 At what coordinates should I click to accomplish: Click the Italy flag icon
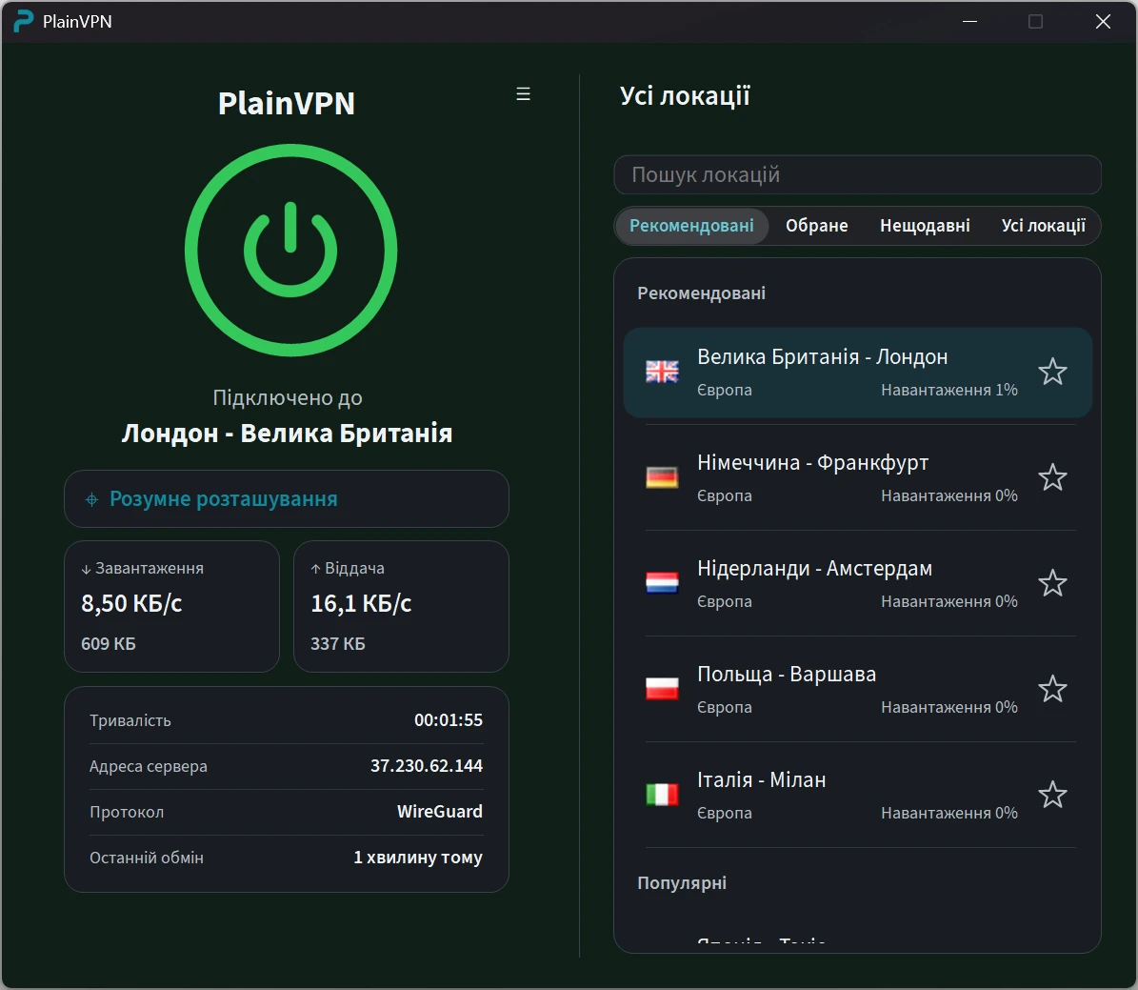pos(662,795)
